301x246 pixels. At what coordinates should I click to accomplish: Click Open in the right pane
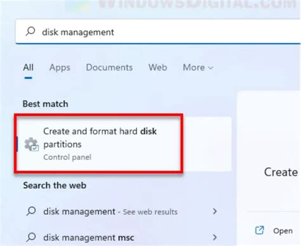pyautogui.click(x=283, y=231)
